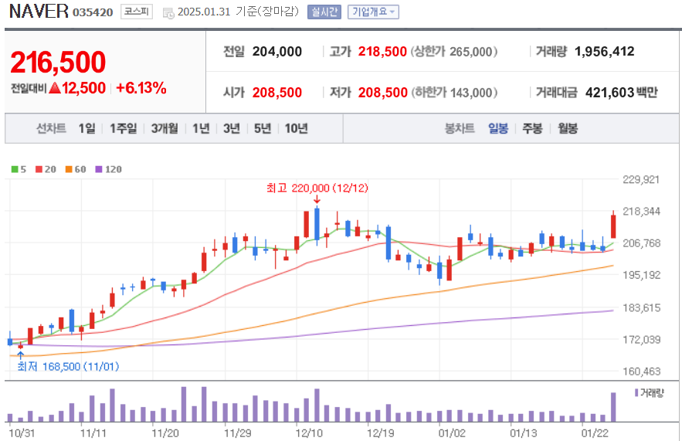Click the 218,344 price axis label
The height and width of the screenshot is (441, 682).
coord(642,212)
